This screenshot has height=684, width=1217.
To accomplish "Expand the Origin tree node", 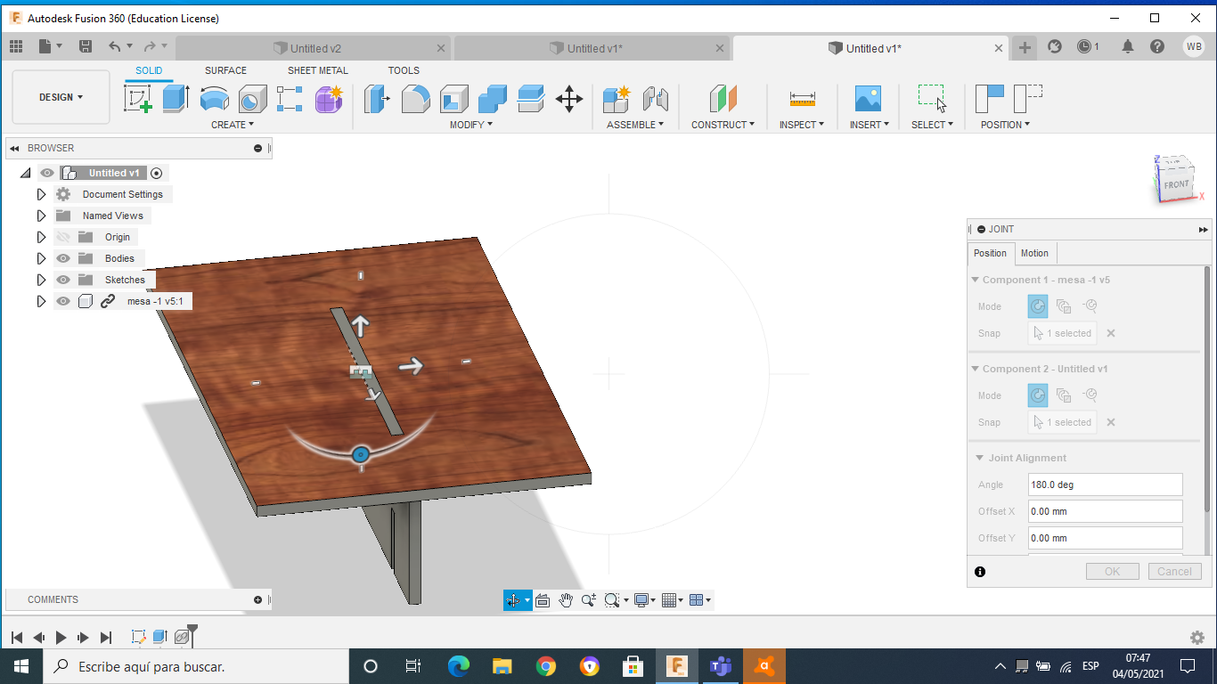I will 41,237.
